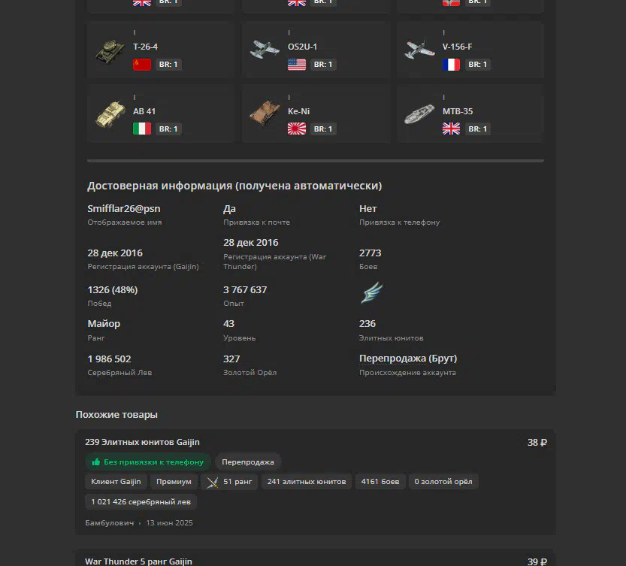Click the '327' Golden Eagle value

click(x=231, y=359)
